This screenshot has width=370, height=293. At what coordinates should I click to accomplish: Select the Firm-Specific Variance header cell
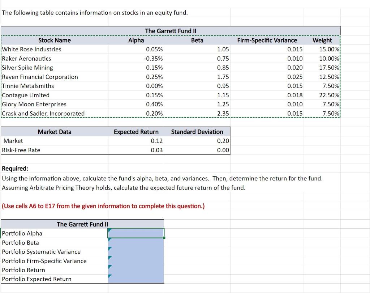pos(267,40)
